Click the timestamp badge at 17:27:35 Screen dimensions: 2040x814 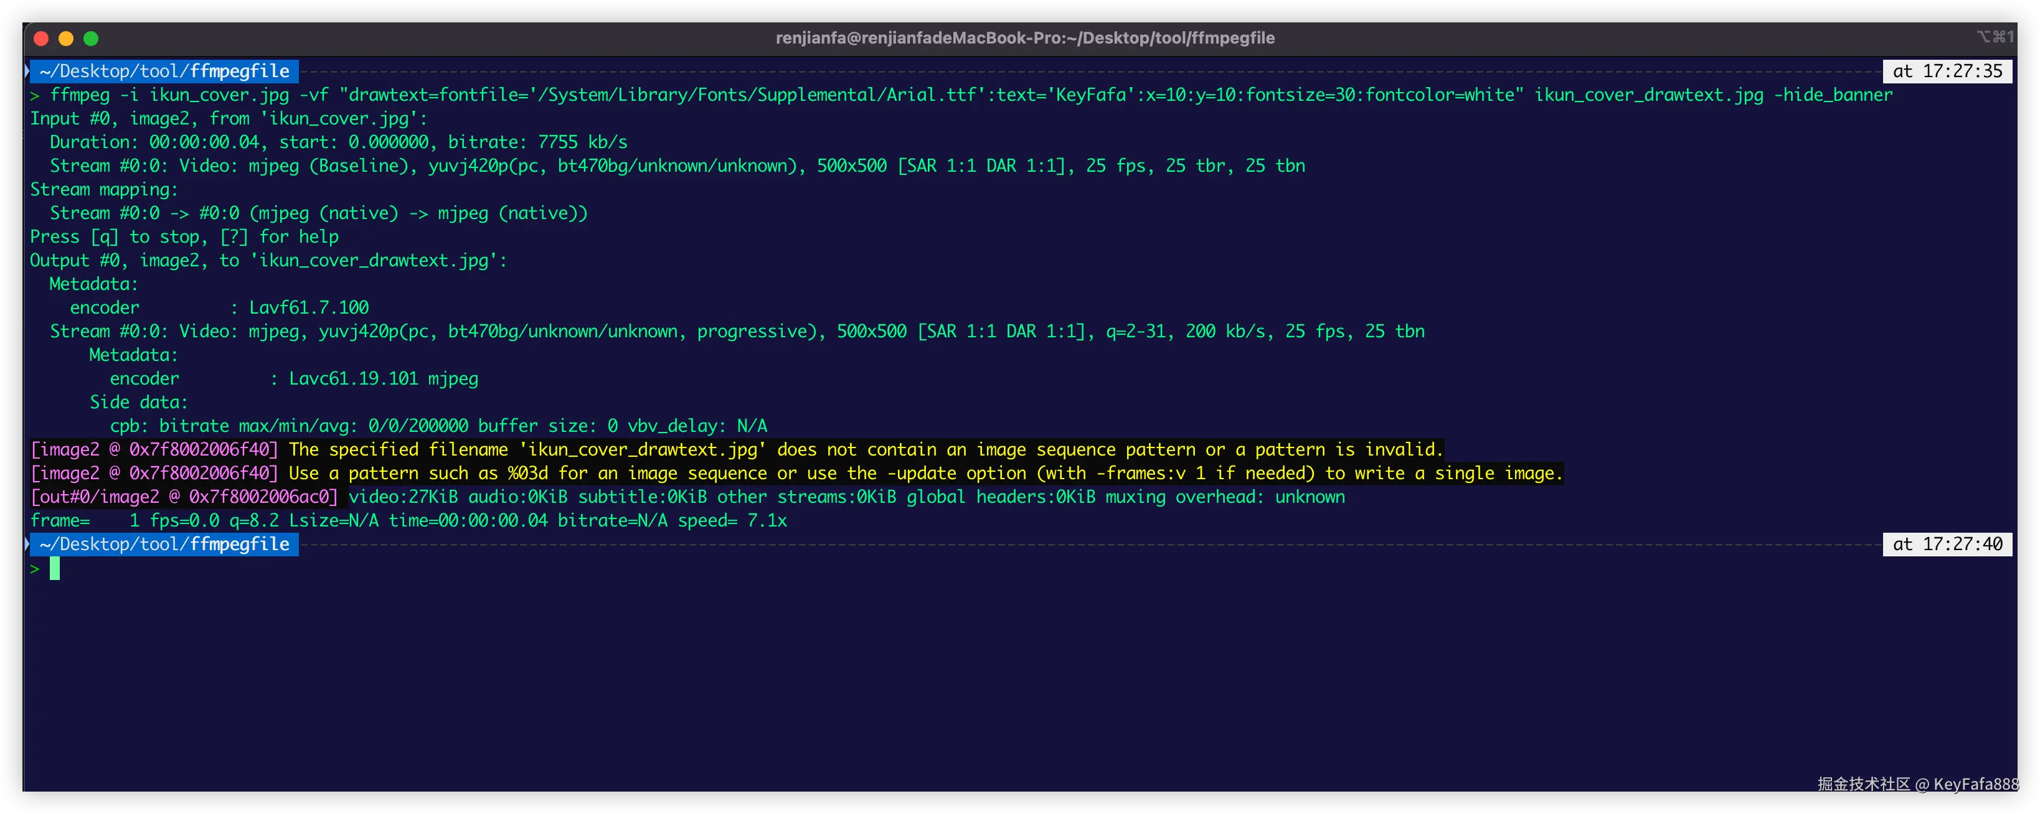pyautogui.click(x=1947, y=71)
